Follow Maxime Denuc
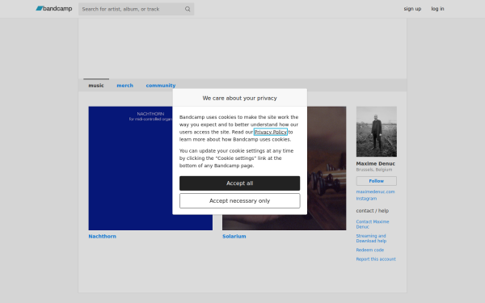 [377, 181]
